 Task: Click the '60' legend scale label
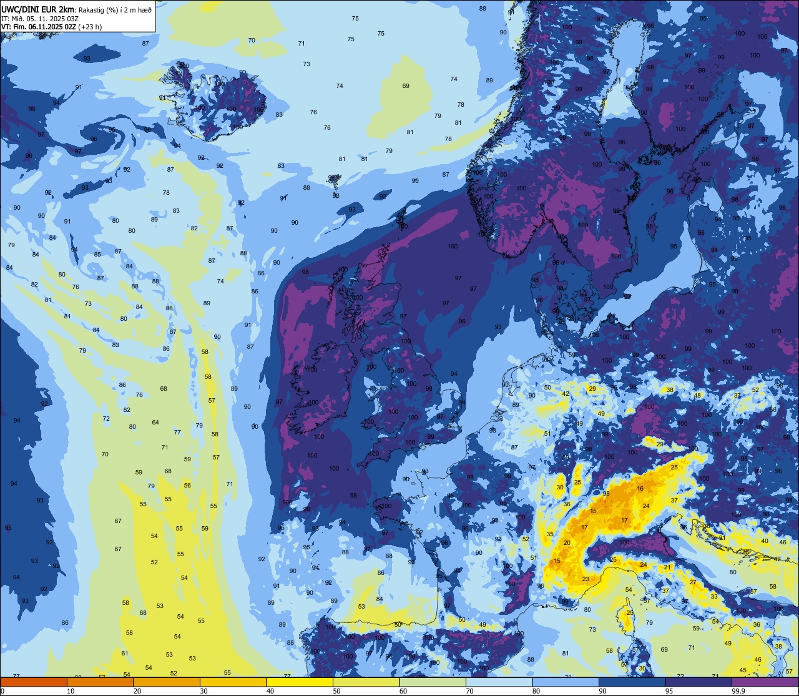pyautogui.click(x=403, y=691)
